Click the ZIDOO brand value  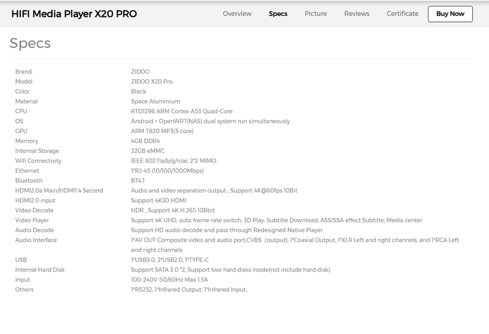pos(140,71)
